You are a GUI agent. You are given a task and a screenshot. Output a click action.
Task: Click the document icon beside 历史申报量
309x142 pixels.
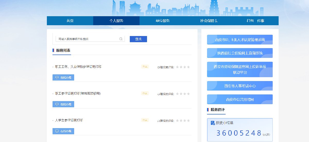coord(213,123)
